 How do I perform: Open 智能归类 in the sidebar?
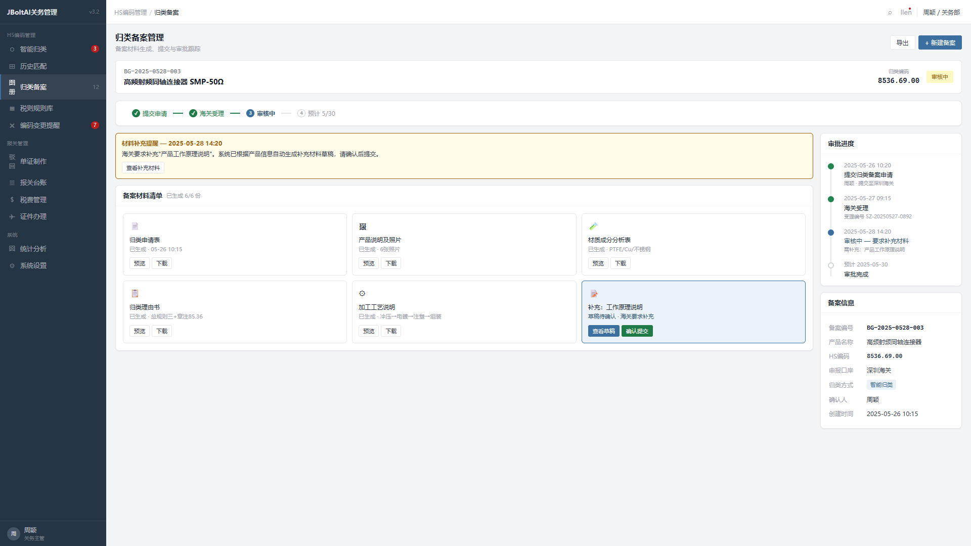[53, 49]
